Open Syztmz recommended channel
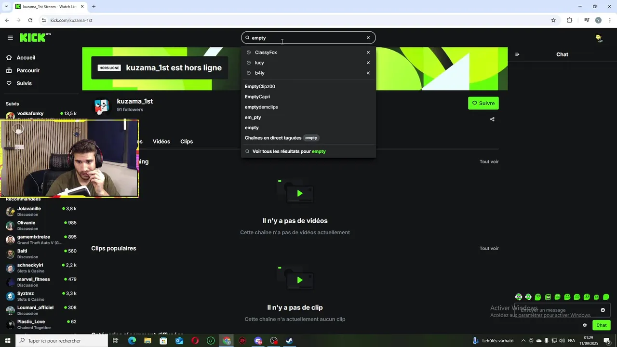Screen dimensions: 617x347 [x=41, y=296]
